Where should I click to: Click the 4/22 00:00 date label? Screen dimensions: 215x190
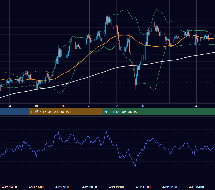click(x=143, y=187)
